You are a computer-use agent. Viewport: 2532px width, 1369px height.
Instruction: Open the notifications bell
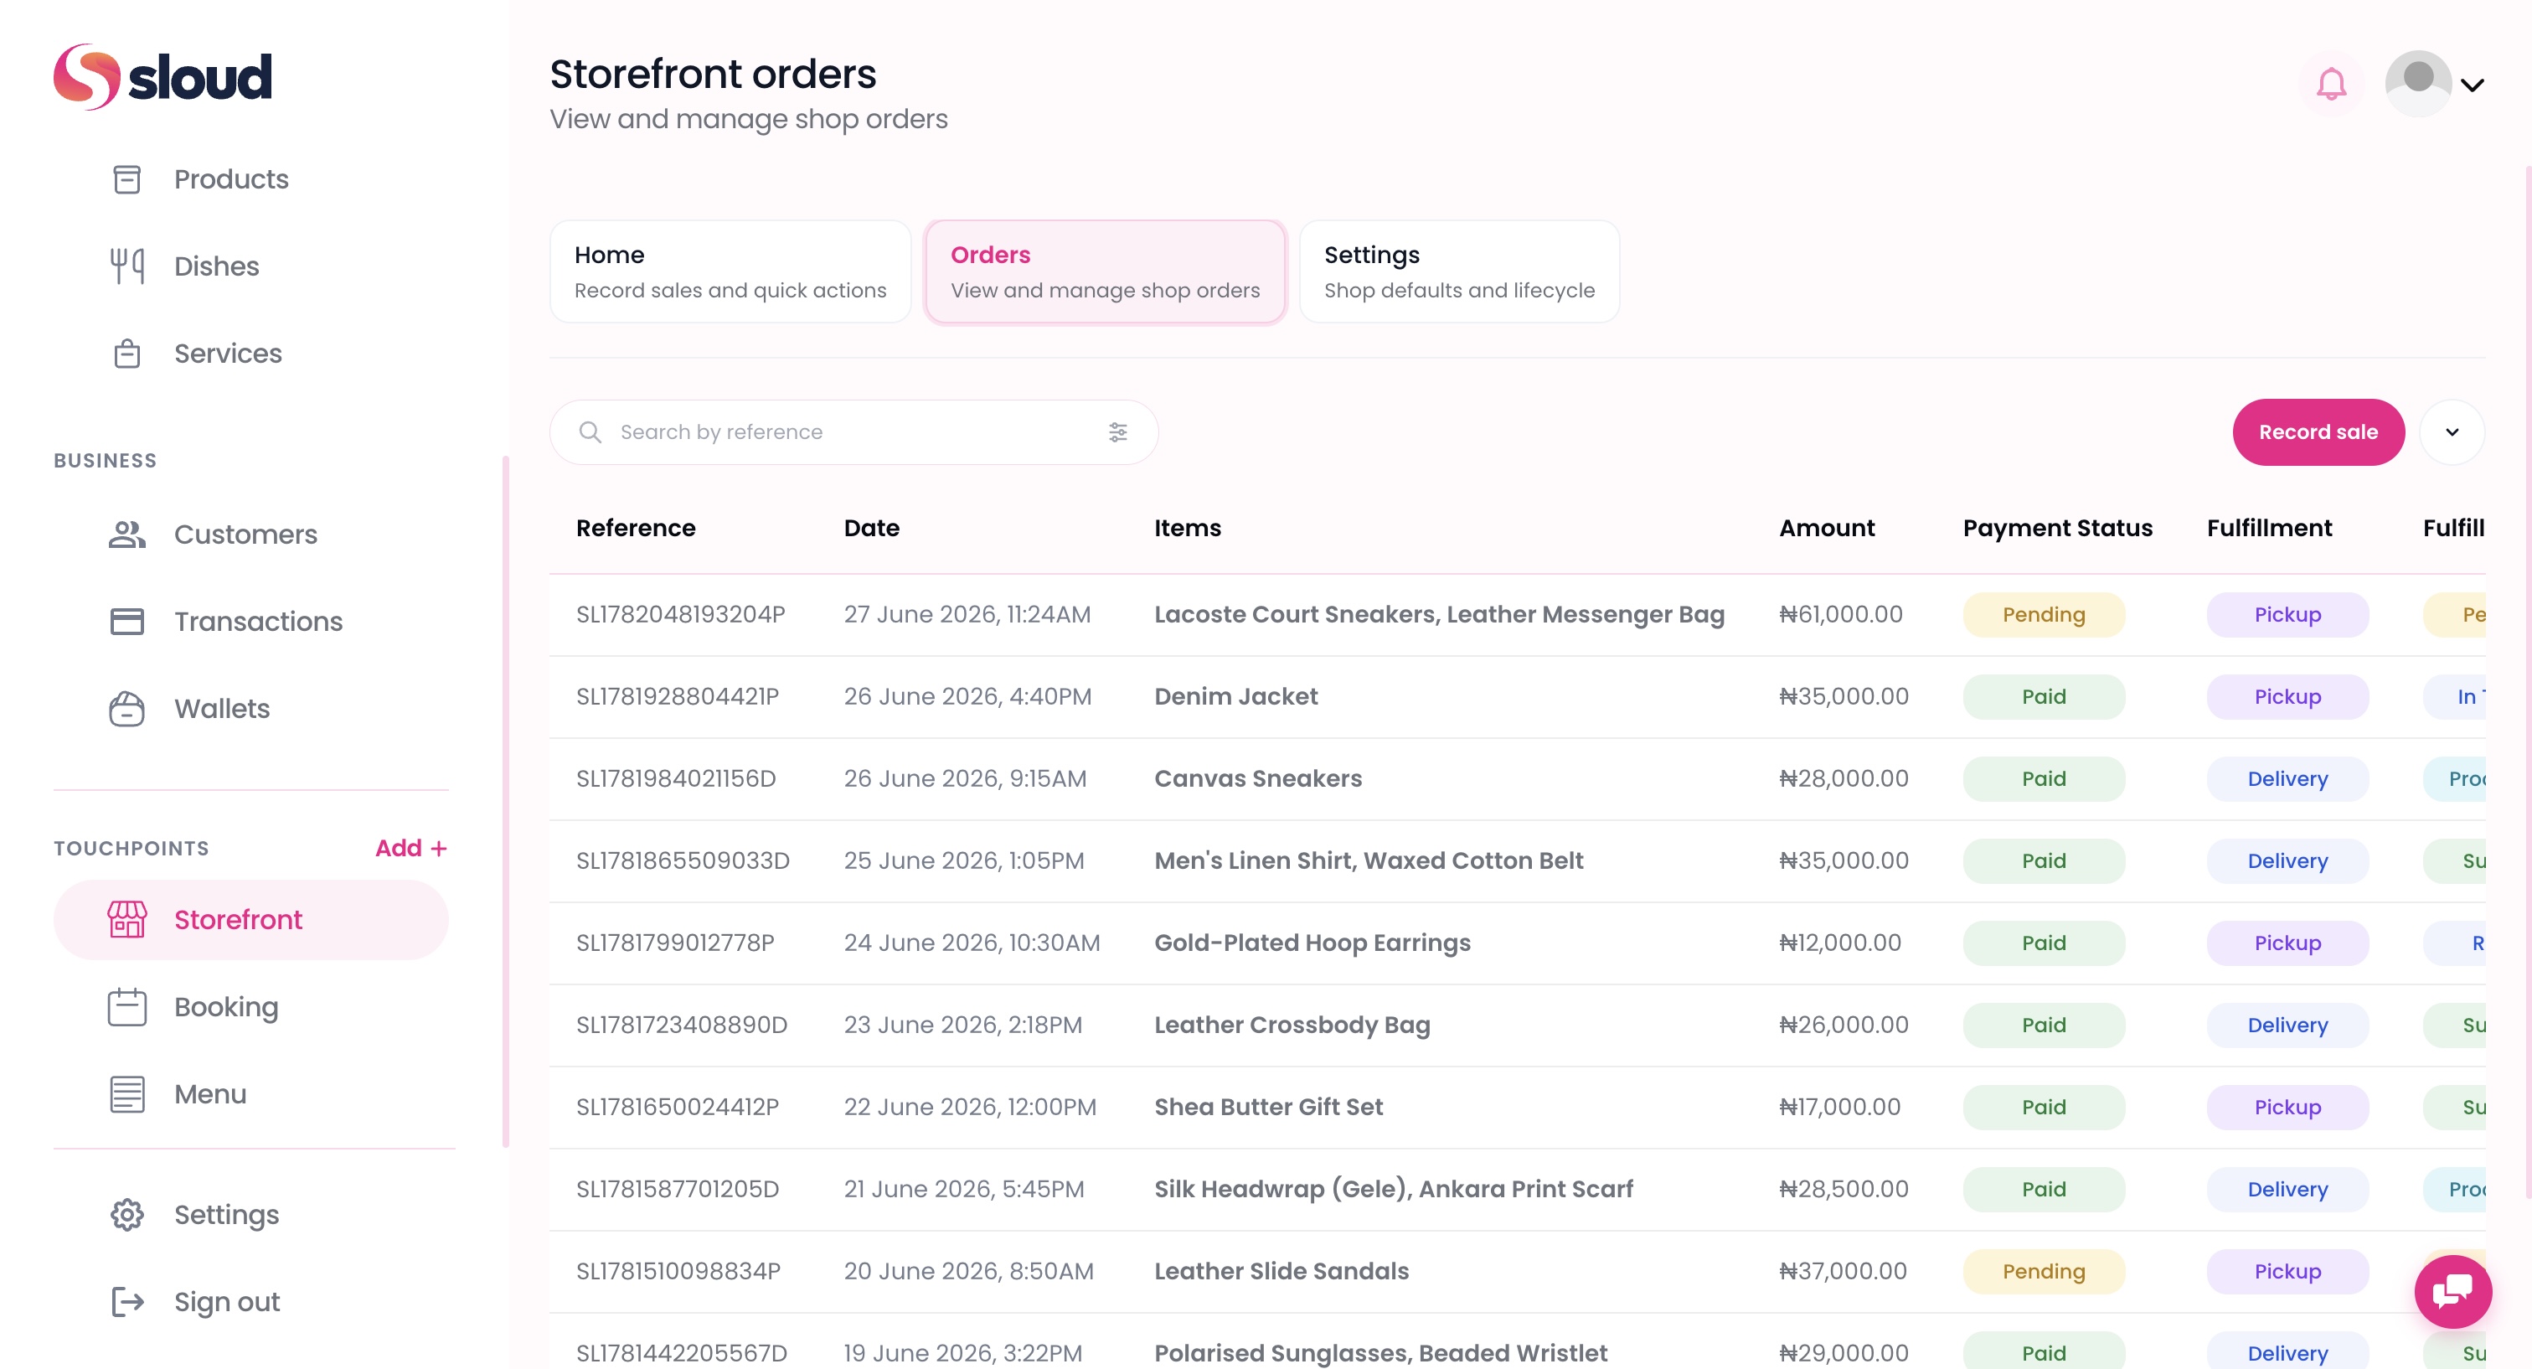point(2330,84)
